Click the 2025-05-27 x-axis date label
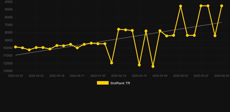230x112 pixels. click(201, 76)
